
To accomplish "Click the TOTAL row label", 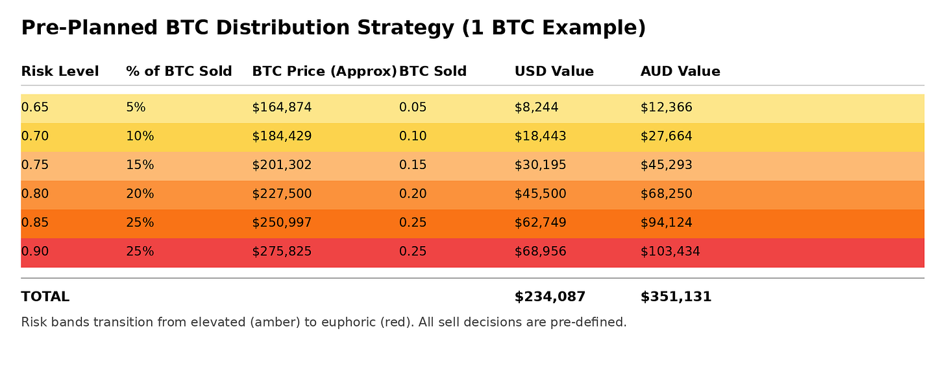I will pyautogui.click(x=45, y=297).
